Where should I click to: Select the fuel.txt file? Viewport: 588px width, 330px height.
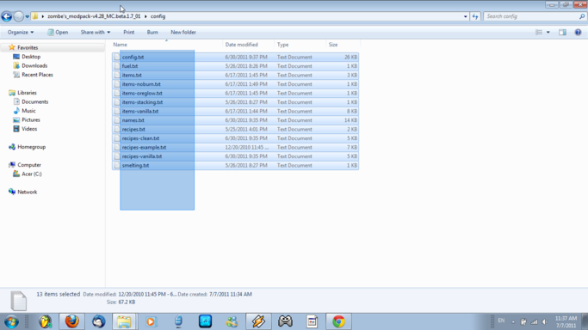click(x=235, y=66)
